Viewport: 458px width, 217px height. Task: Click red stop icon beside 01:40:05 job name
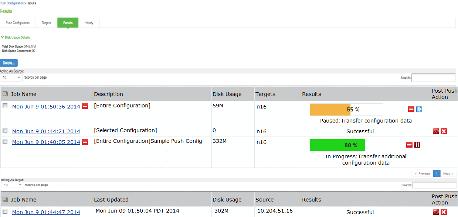(85, 142)
